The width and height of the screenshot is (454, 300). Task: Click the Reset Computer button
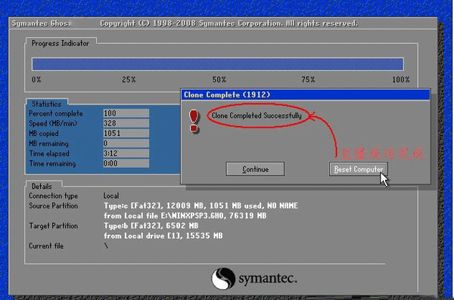click(x=358, y=169)
